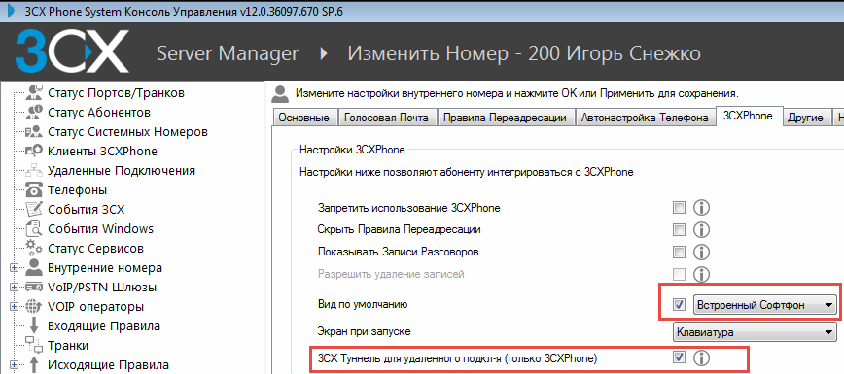Image resolution: width=844 pixels, height=374 pixels.
Task: Click the Внутренние номера user icon
Action: pos(34,267)
